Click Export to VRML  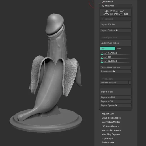pos(116,98)
